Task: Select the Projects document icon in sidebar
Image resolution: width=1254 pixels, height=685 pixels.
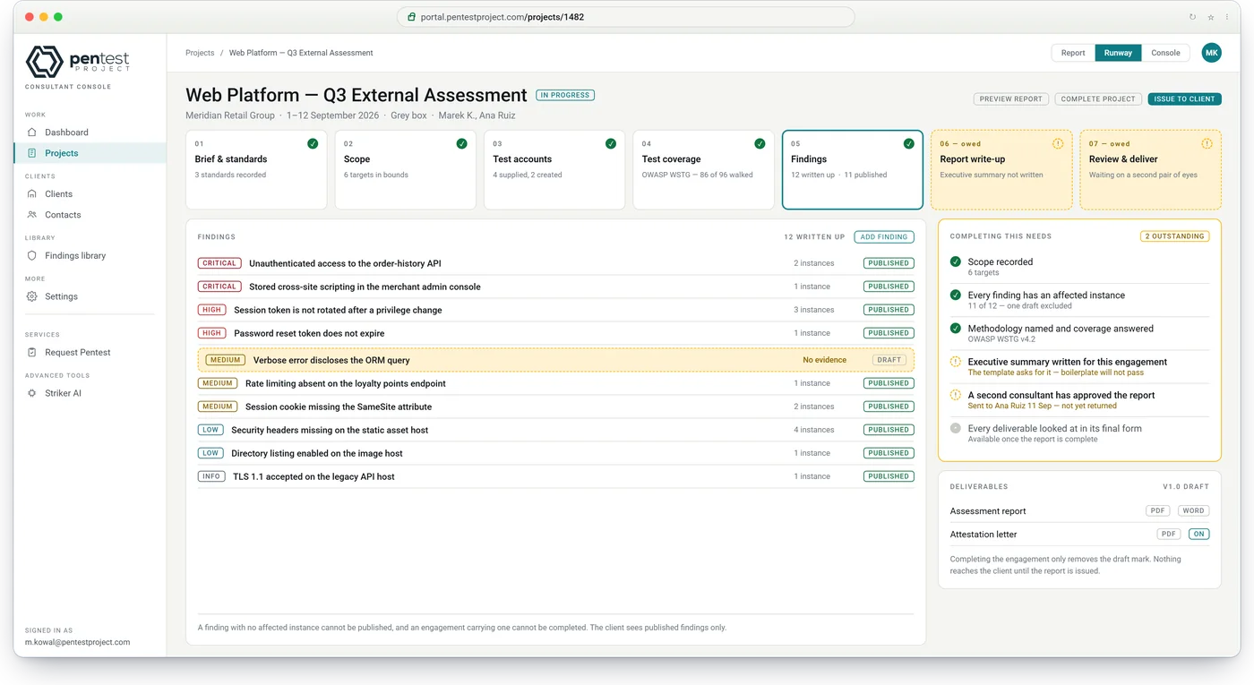Action: 32,153
